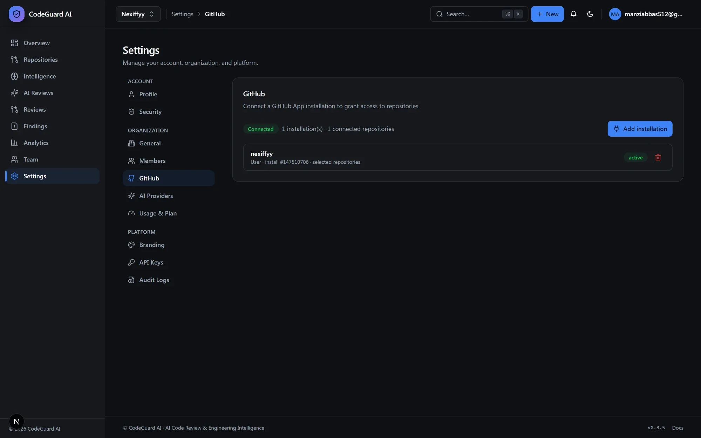Focus the Search field
701x438 pixels.
coord(479,14)
